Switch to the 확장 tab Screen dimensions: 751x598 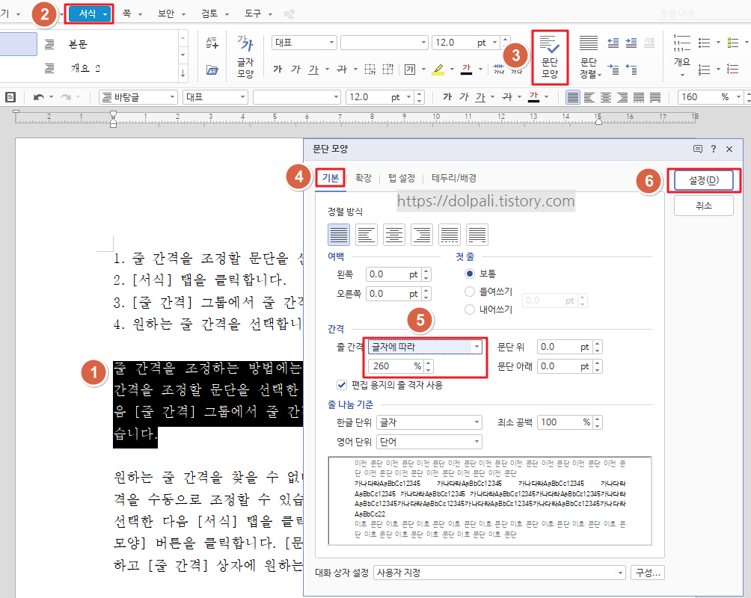[x=364, y=178]
